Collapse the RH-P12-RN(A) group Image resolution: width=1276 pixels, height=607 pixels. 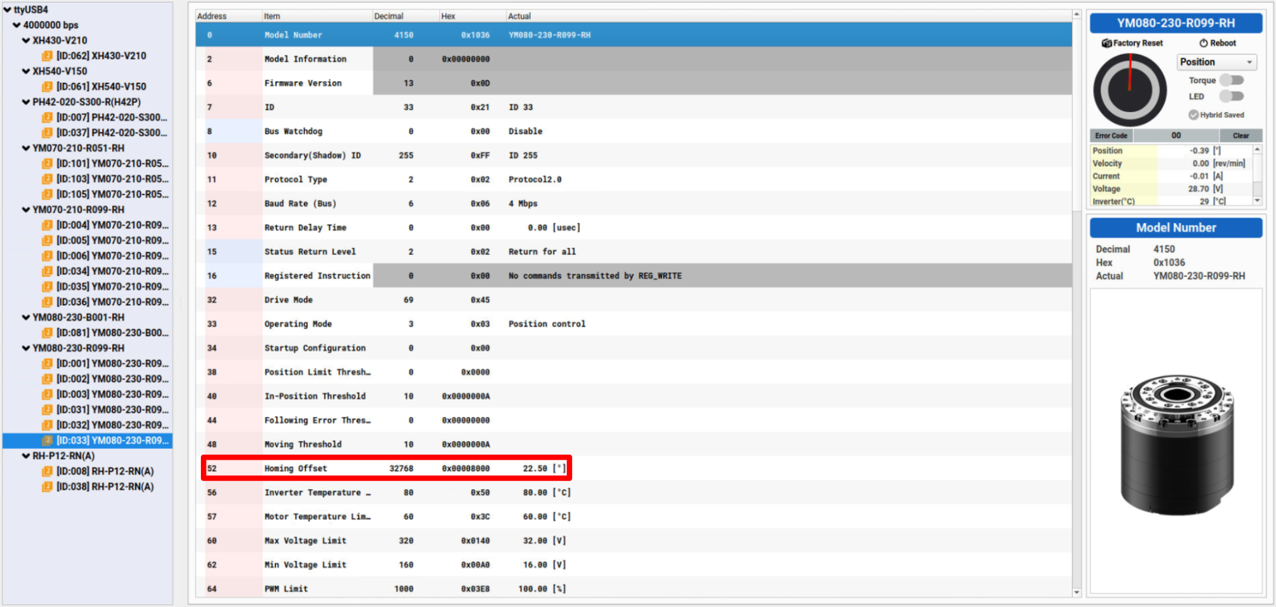point(26,456)
